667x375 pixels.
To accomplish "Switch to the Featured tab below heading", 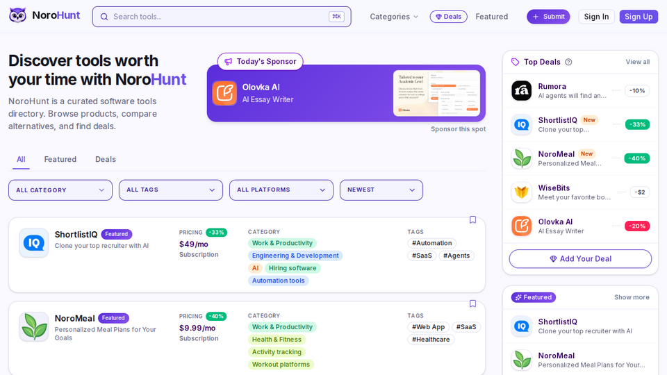I will tap(60, 160).
